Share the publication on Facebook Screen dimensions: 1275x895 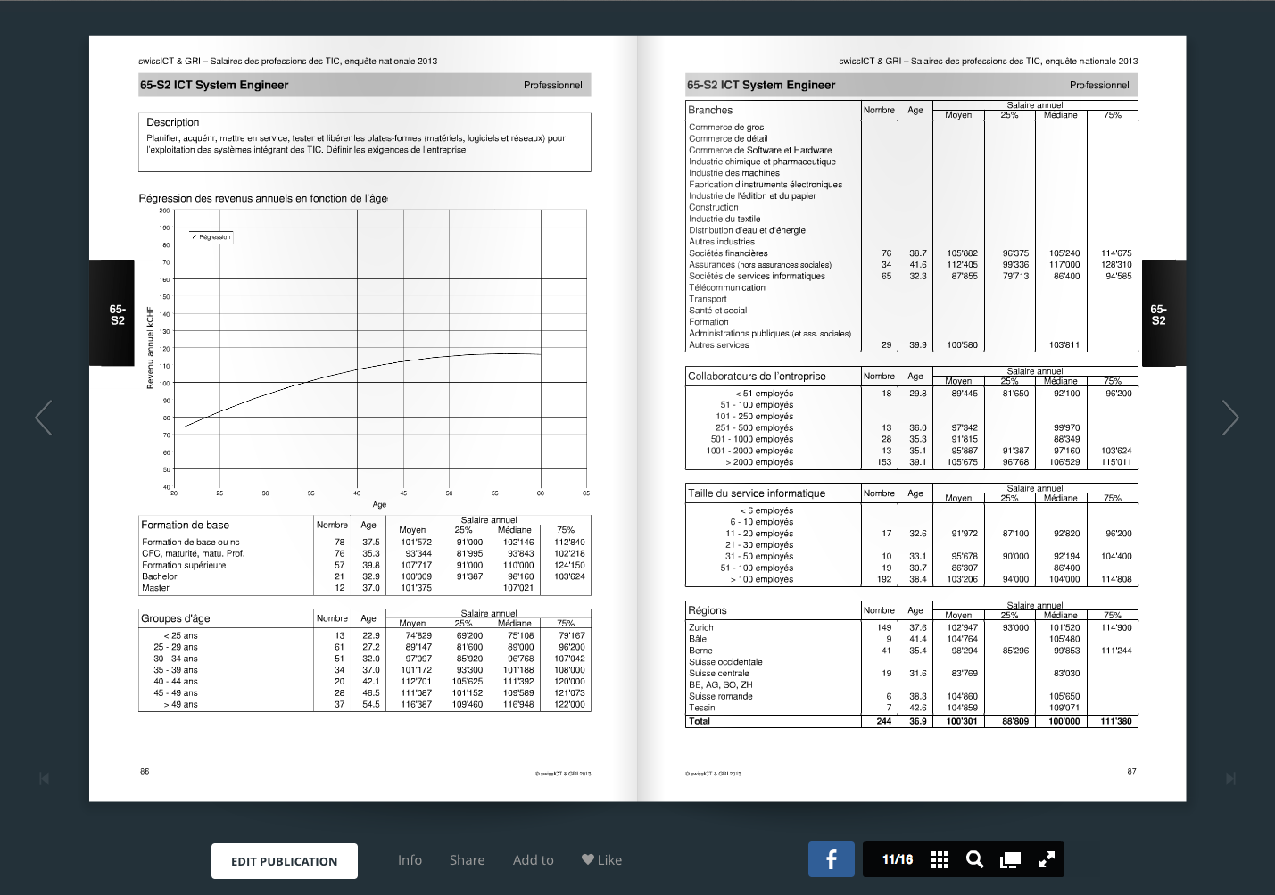coord(831,859)
